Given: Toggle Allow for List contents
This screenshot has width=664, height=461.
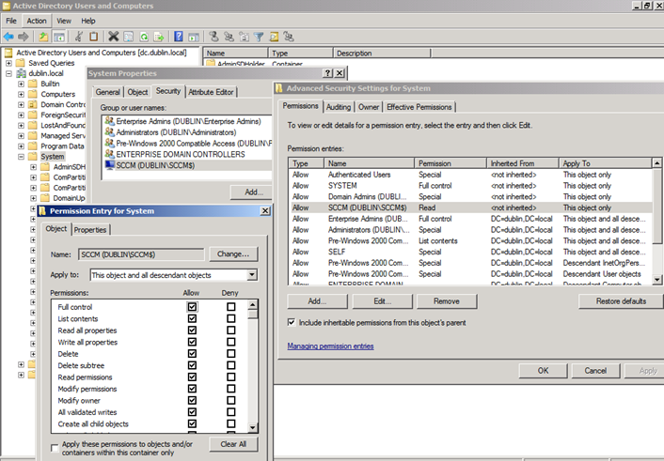Looking at the screenshot, I should [192, 318].
